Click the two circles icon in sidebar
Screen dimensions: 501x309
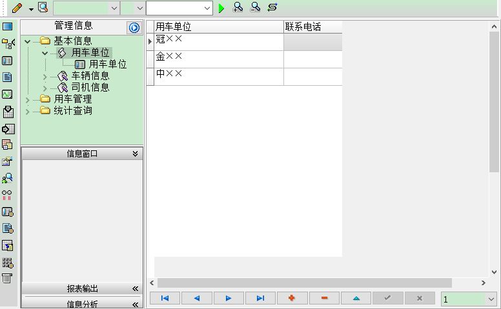click(x=6, y=195)
